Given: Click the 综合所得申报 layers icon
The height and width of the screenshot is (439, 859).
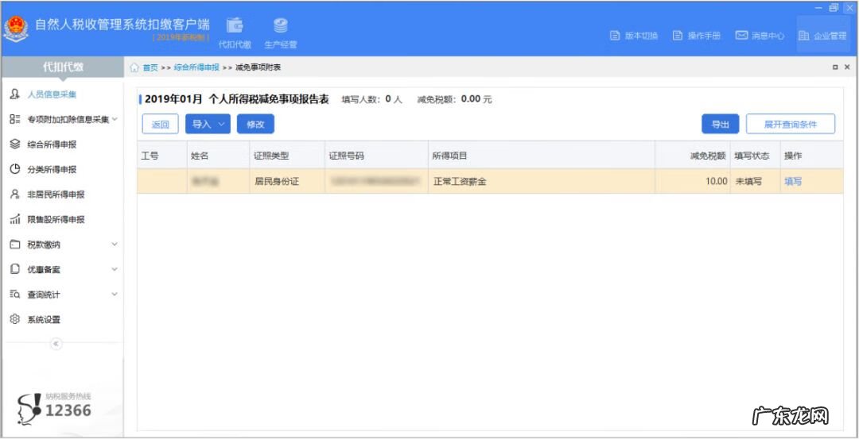Looking at the screenshot, I should click(x=15, y=144).
